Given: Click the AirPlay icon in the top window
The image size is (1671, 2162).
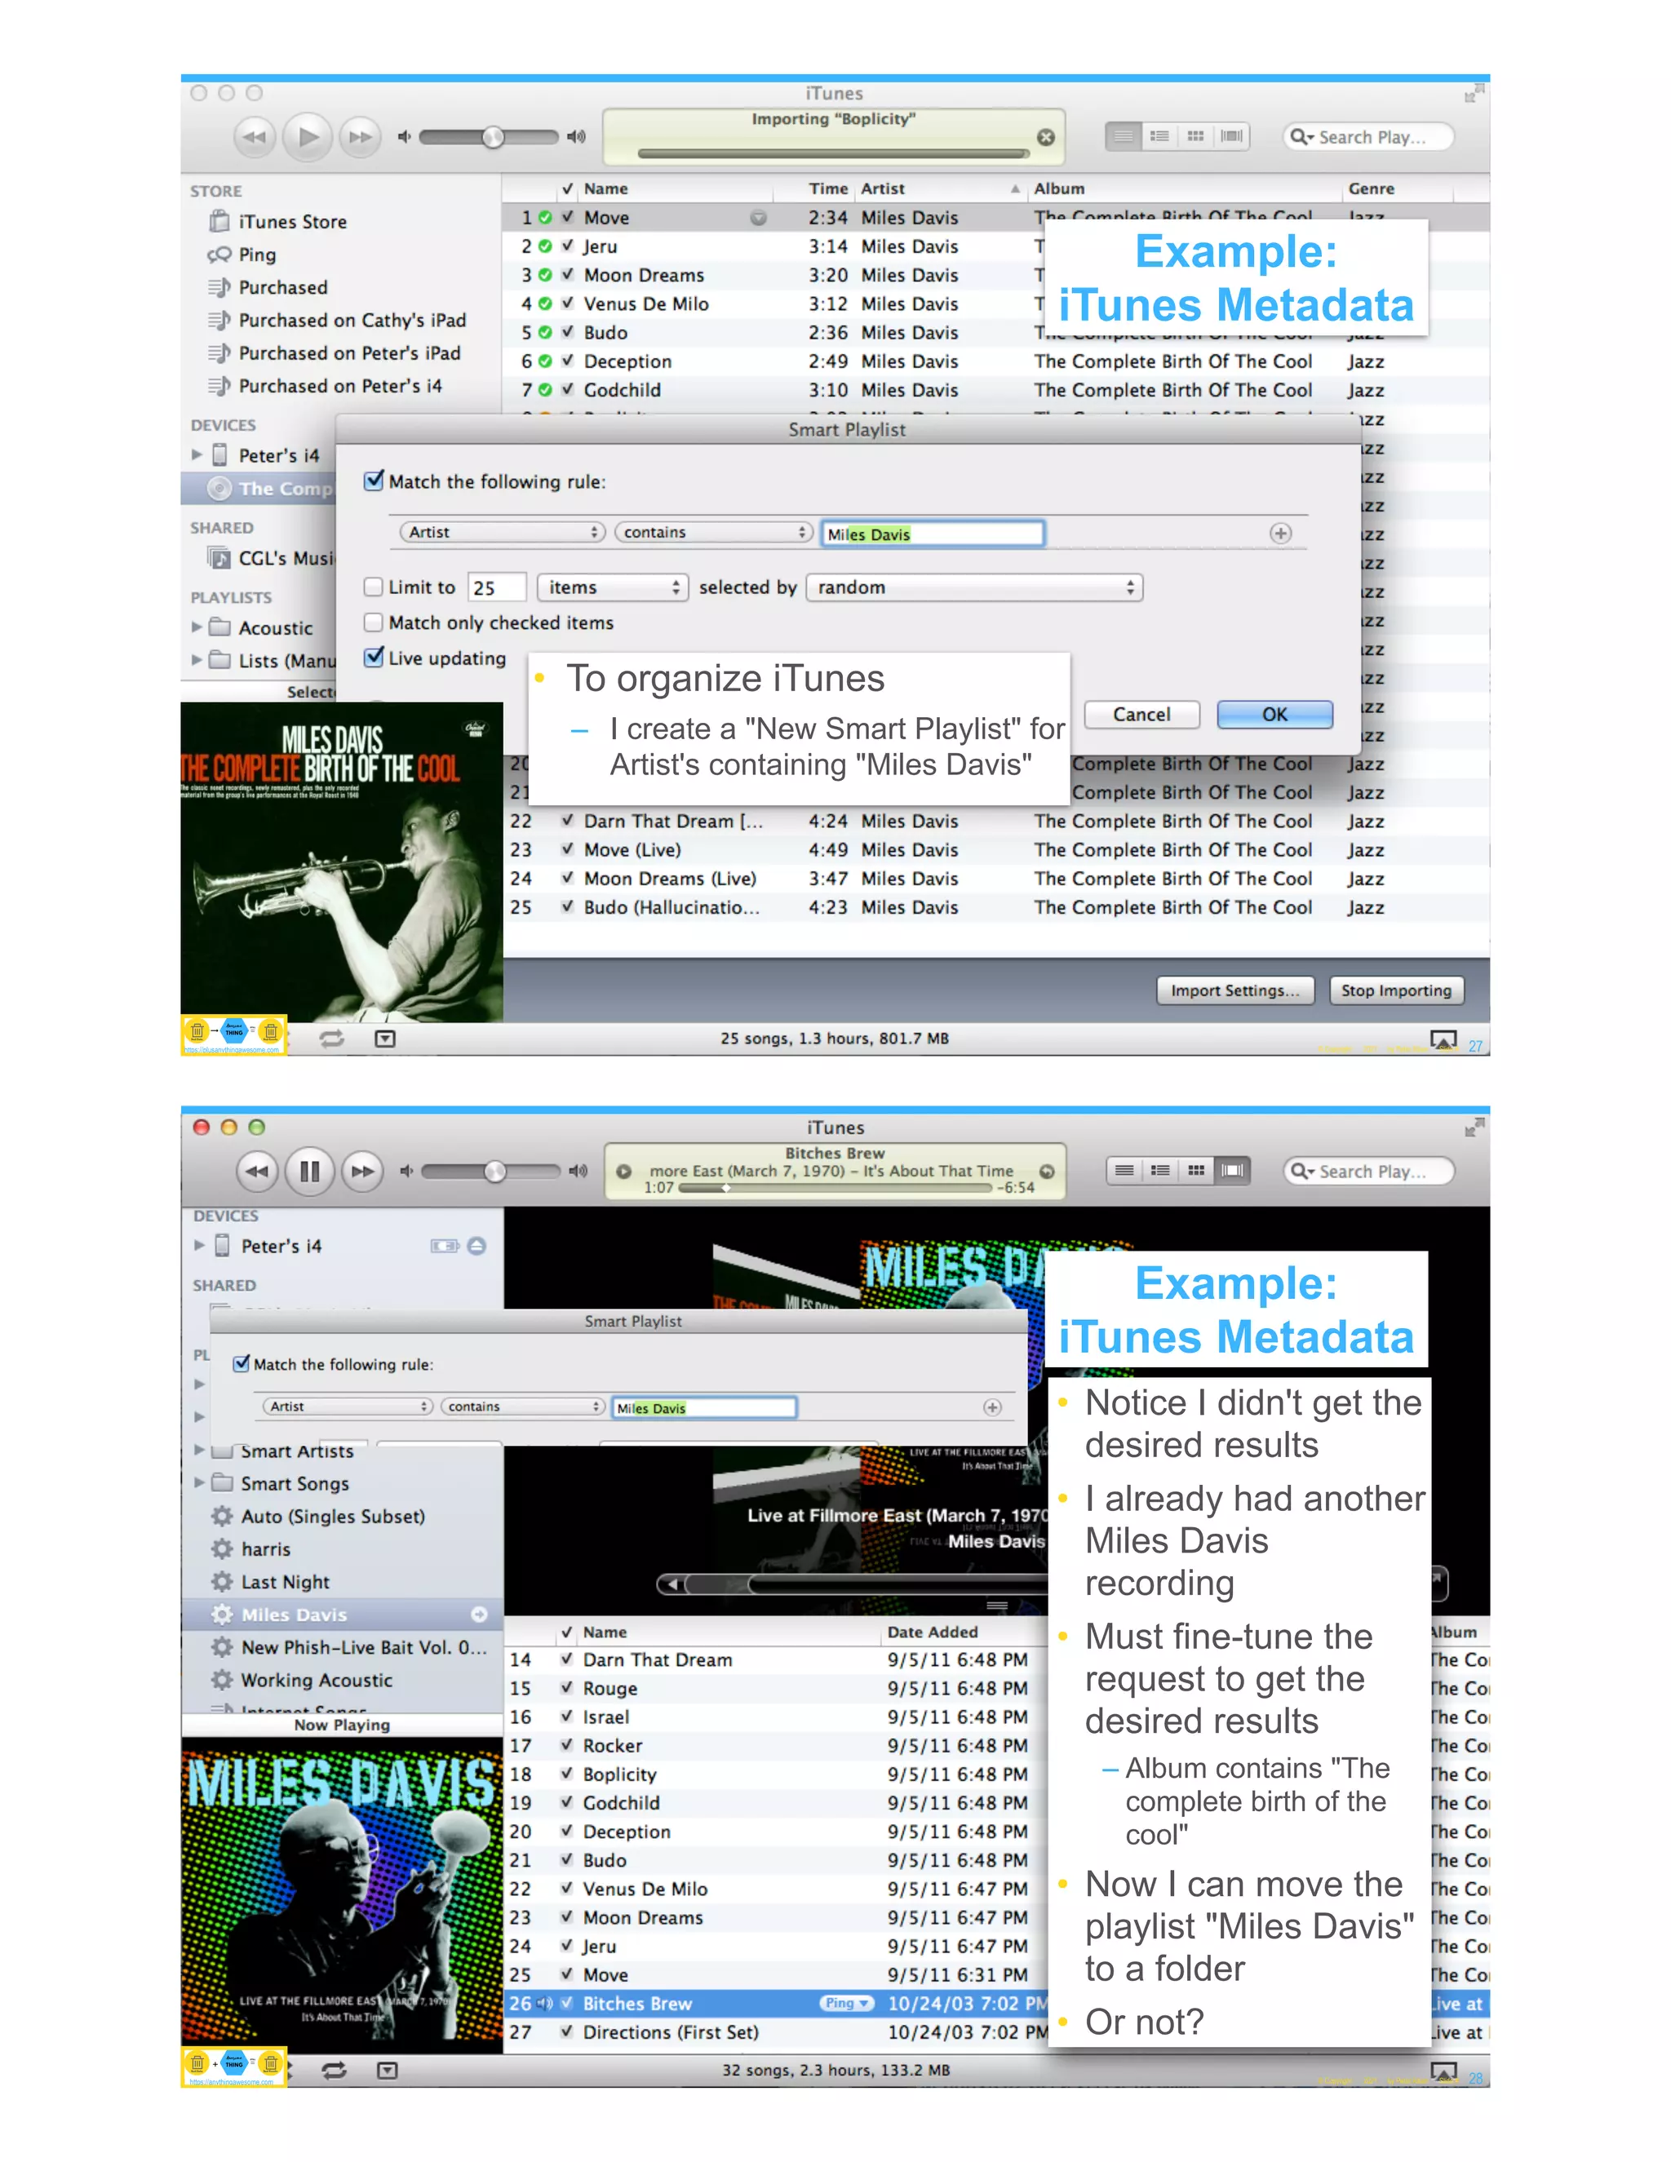Looking at the screenshot, I should point(1443,1039).
